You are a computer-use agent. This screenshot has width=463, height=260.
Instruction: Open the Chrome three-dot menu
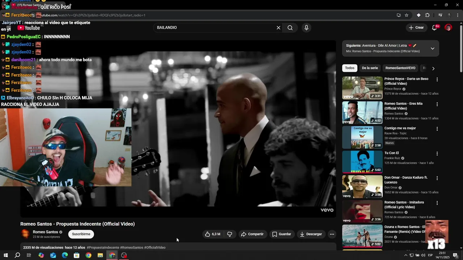click(x=458, y=15)
